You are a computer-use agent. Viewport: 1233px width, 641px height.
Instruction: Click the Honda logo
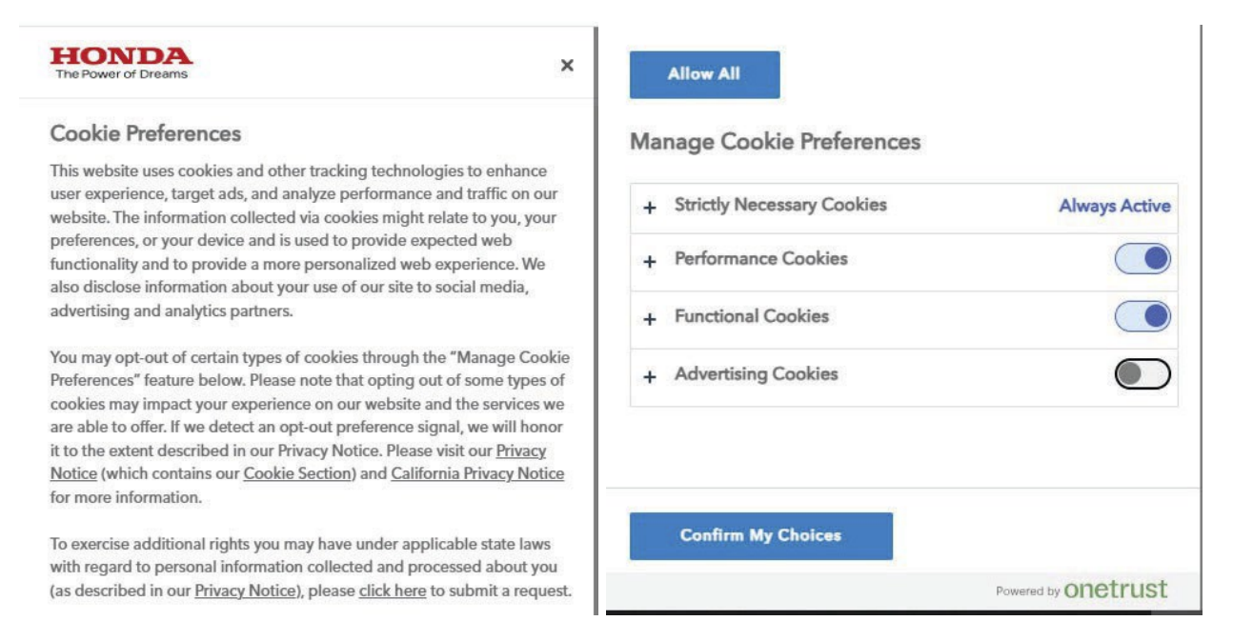(x=121, y=63)
